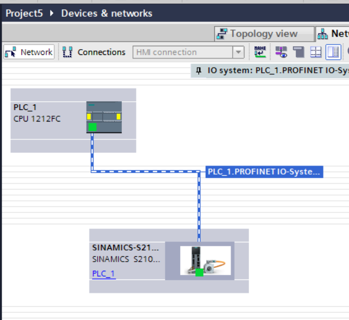The height and width of the screenshot is (320, 349).
Task: Click the assign device name icon
Action: (x=260, y=52)
